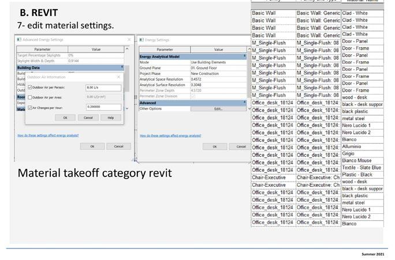The image size is (395, 260).
Task: Click scroll-up arrow in Advanced Energy Settings
Action: (x=127, y=49)
